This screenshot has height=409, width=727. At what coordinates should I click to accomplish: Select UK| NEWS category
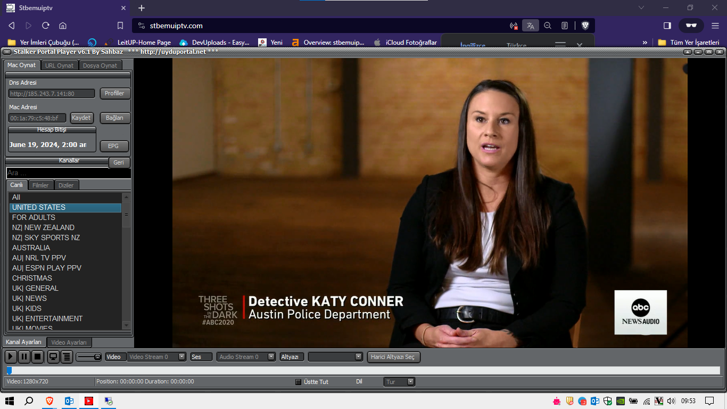coord(65,298)
